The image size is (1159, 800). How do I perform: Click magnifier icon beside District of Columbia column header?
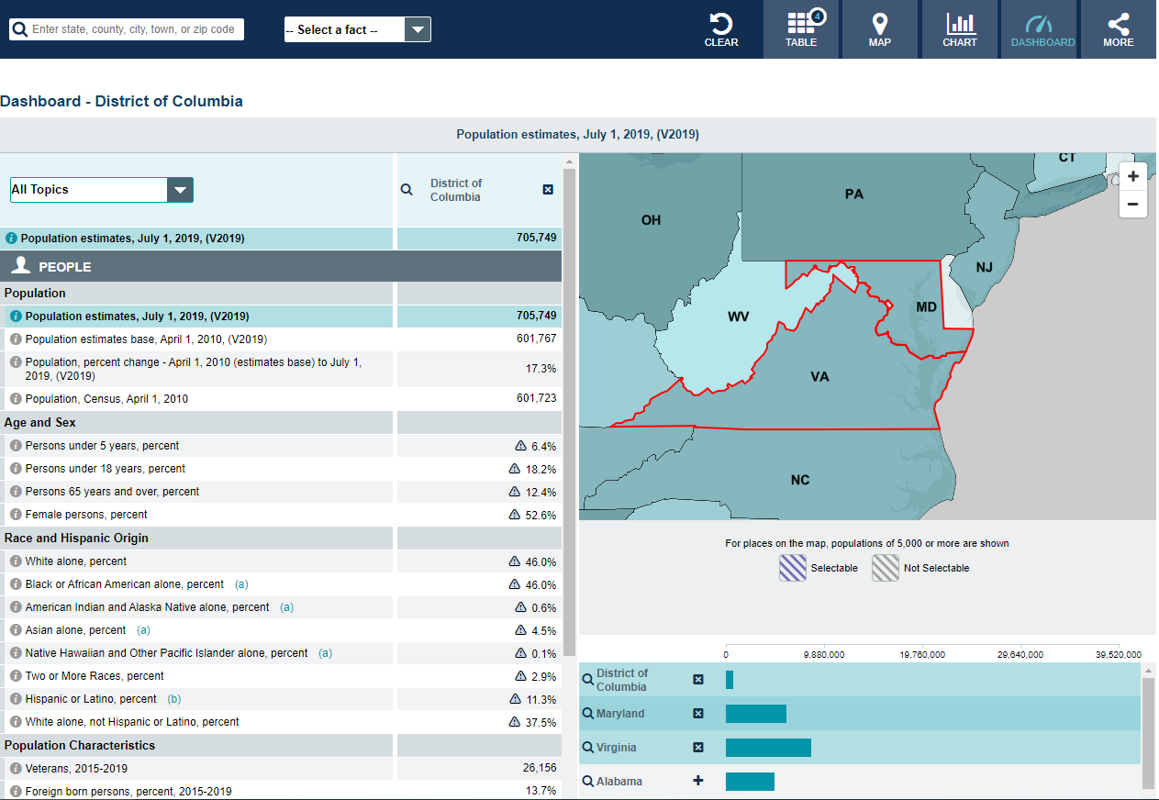[407, 190]
